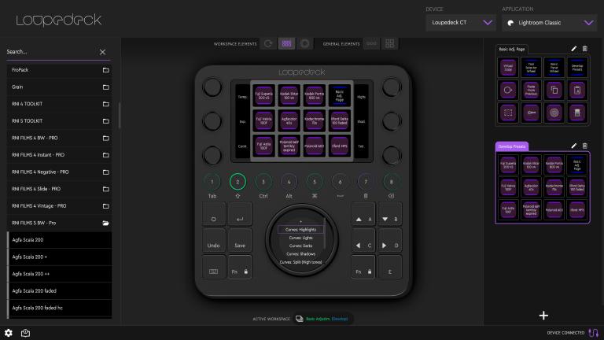Open the Device dropdown showing Loupedeck CT
Viewport: 604px width, 340px height.
point(461,23)
